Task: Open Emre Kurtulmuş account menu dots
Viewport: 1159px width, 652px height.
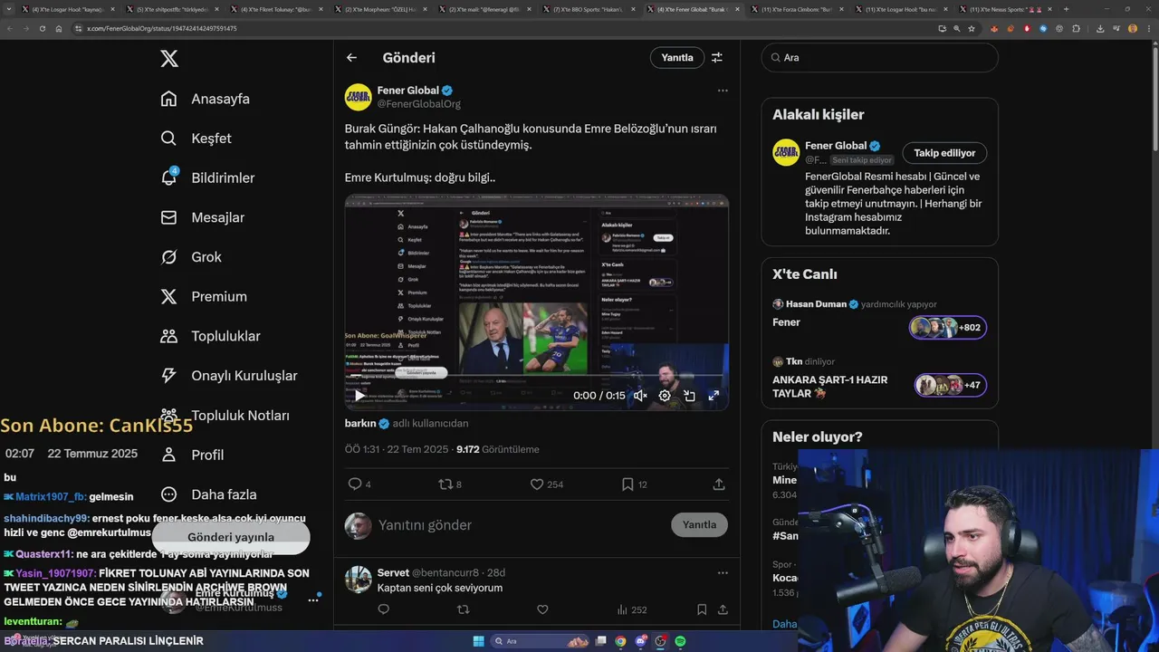Action: tap(313, 599)
